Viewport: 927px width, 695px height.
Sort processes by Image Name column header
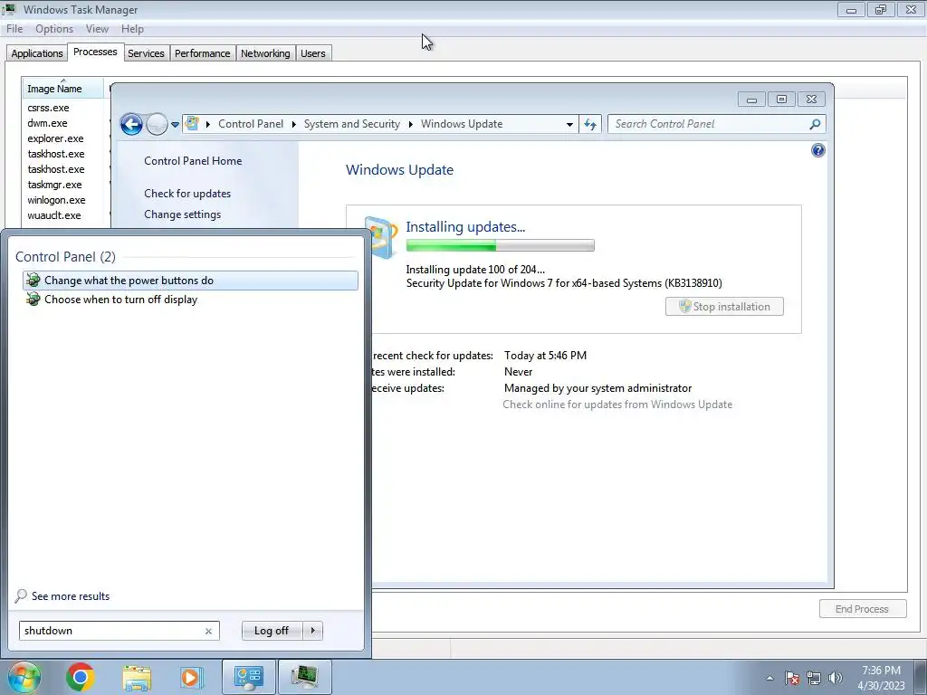[x=62, y=88]
